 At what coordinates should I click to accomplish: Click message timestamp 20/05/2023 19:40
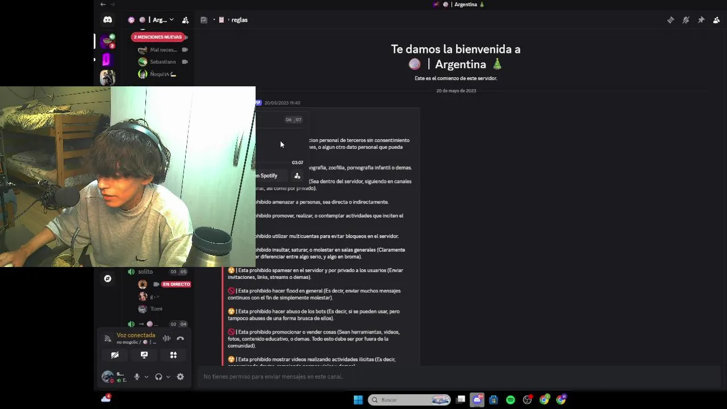(282, 103)
